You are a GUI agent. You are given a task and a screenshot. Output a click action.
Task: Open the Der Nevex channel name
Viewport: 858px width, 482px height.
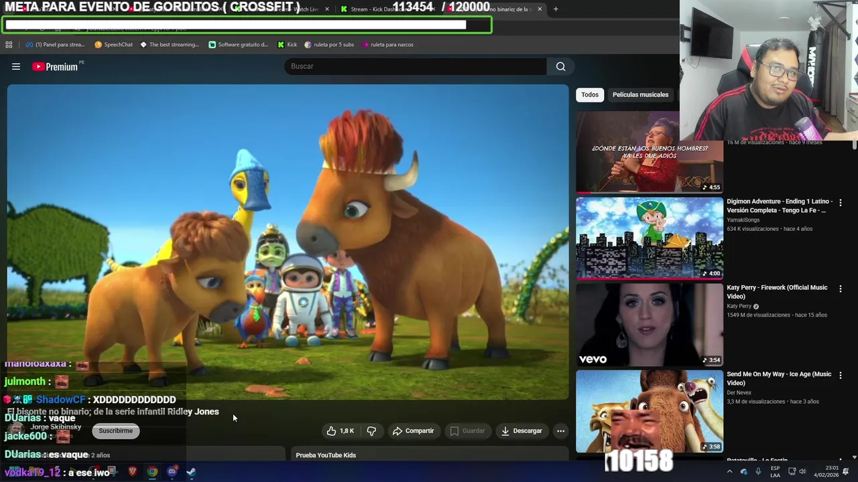click(739, 392)
